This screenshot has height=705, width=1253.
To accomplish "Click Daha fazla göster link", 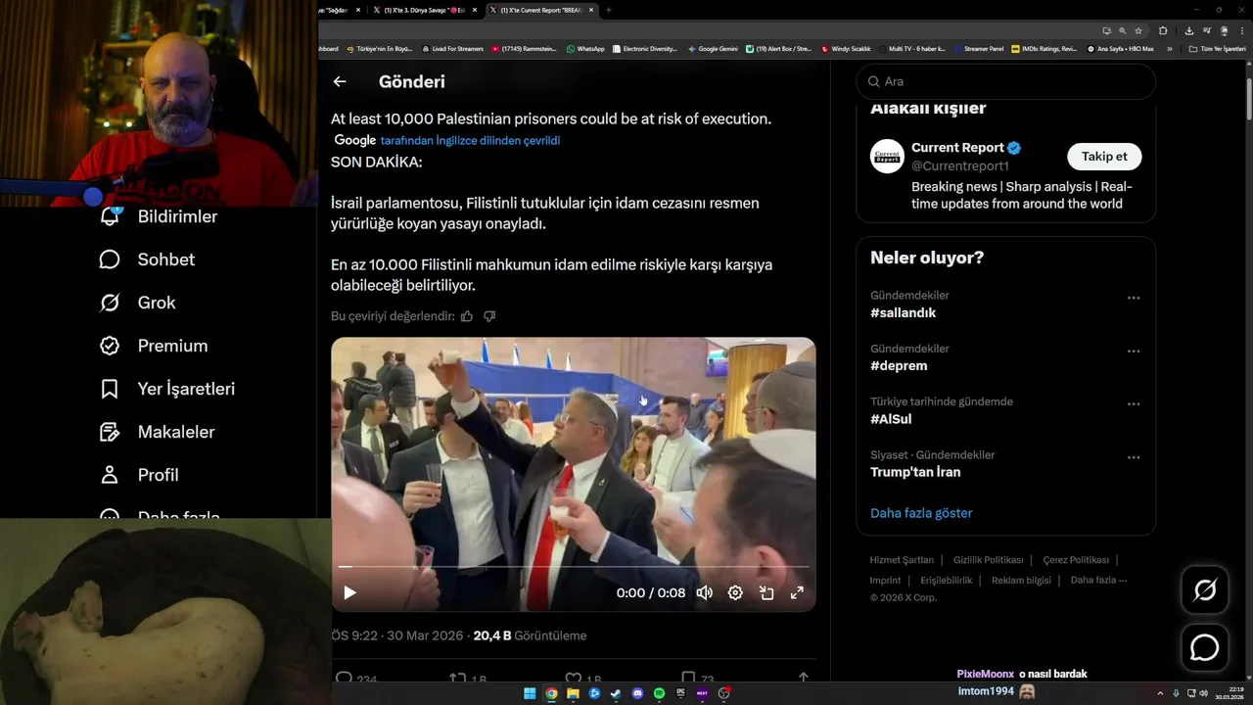I will pyautogui.click(x=921, y=513).
